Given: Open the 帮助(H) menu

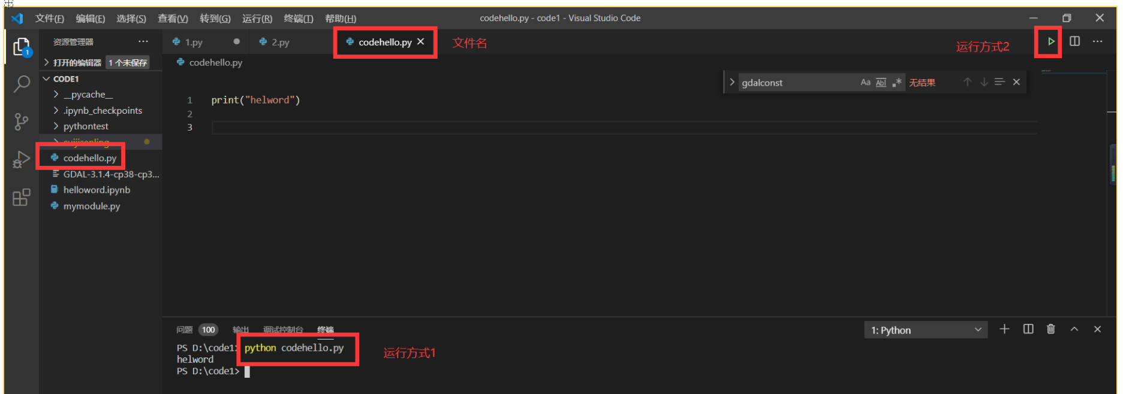Looking at the screenshot, I should [x=340, y=19].
